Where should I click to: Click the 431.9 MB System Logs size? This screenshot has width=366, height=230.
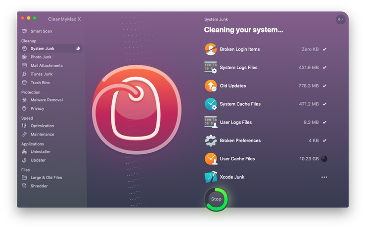click(309, 67)
